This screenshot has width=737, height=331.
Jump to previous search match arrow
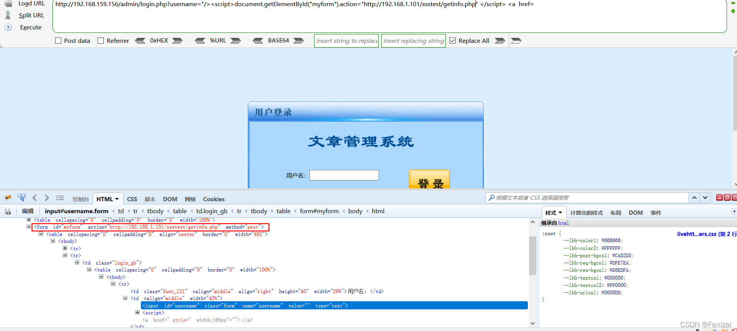[x=694, y=198]
